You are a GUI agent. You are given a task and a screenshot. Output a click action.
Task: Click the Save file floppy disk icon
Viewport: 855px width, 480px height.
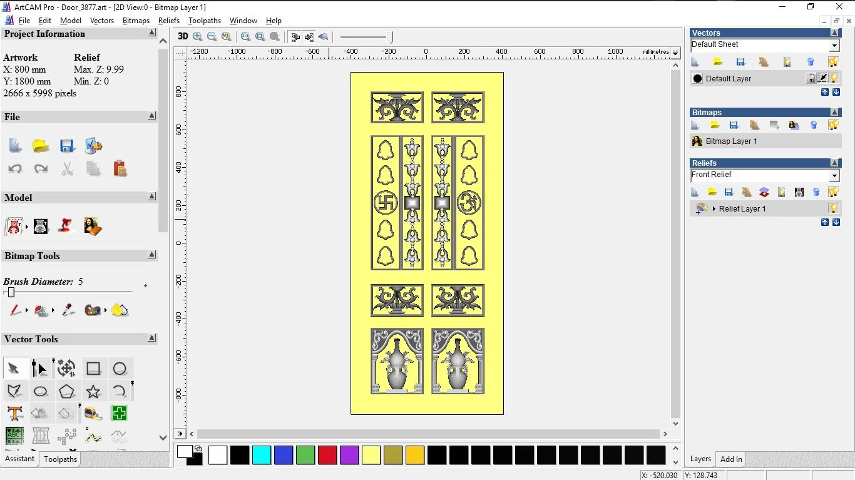(x=67, y=146)
